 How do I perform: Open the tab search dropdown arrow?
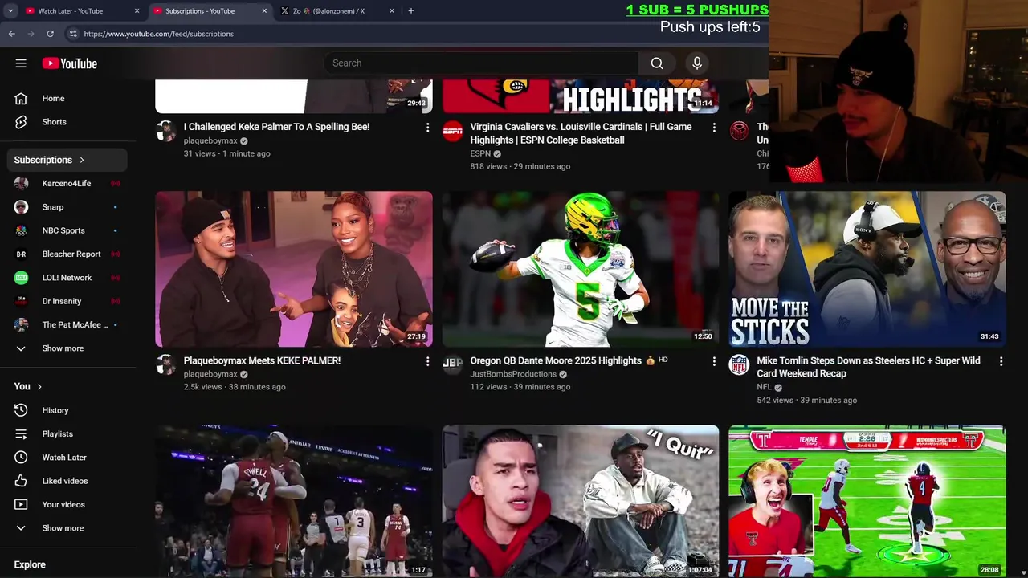[x=10, y=10]
